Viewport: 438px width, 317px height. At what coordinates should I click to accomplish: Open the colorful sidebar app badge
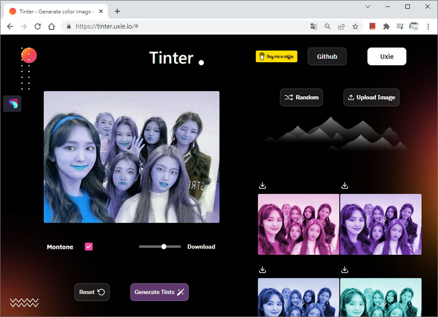12,104
